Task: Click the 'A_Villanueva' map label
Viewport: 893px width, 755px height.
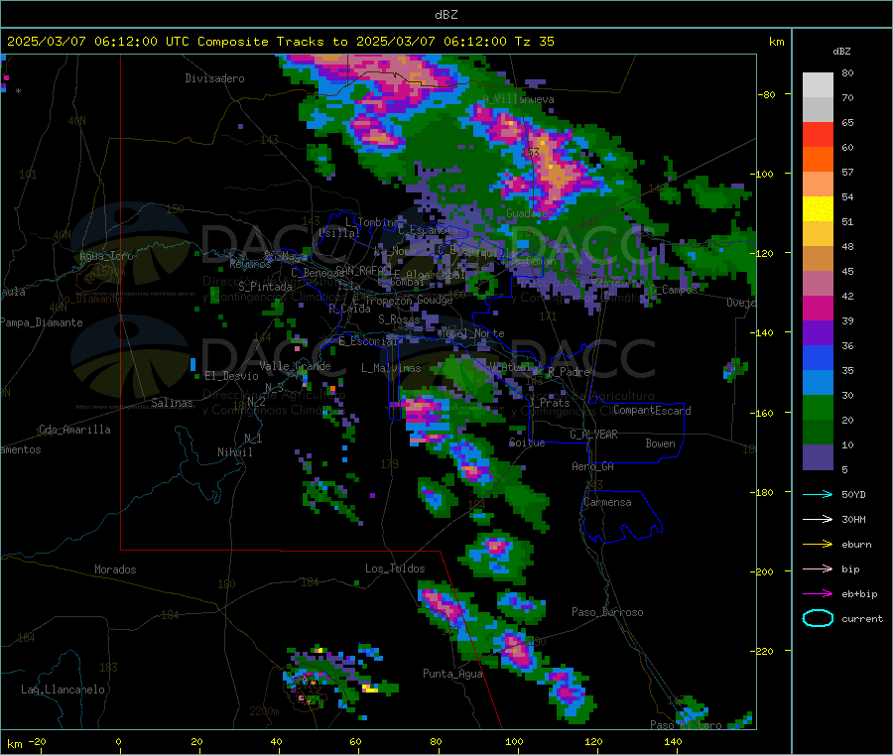Action: 518,99
